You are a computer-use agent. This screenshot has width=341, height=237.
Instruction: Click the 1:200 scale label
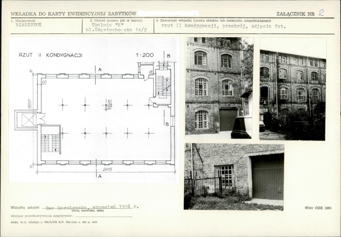pos(145,55)
